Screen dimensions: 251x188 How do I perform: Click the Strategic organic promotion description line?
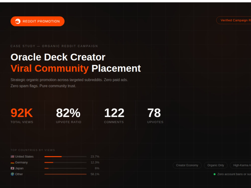pos(69,80)
